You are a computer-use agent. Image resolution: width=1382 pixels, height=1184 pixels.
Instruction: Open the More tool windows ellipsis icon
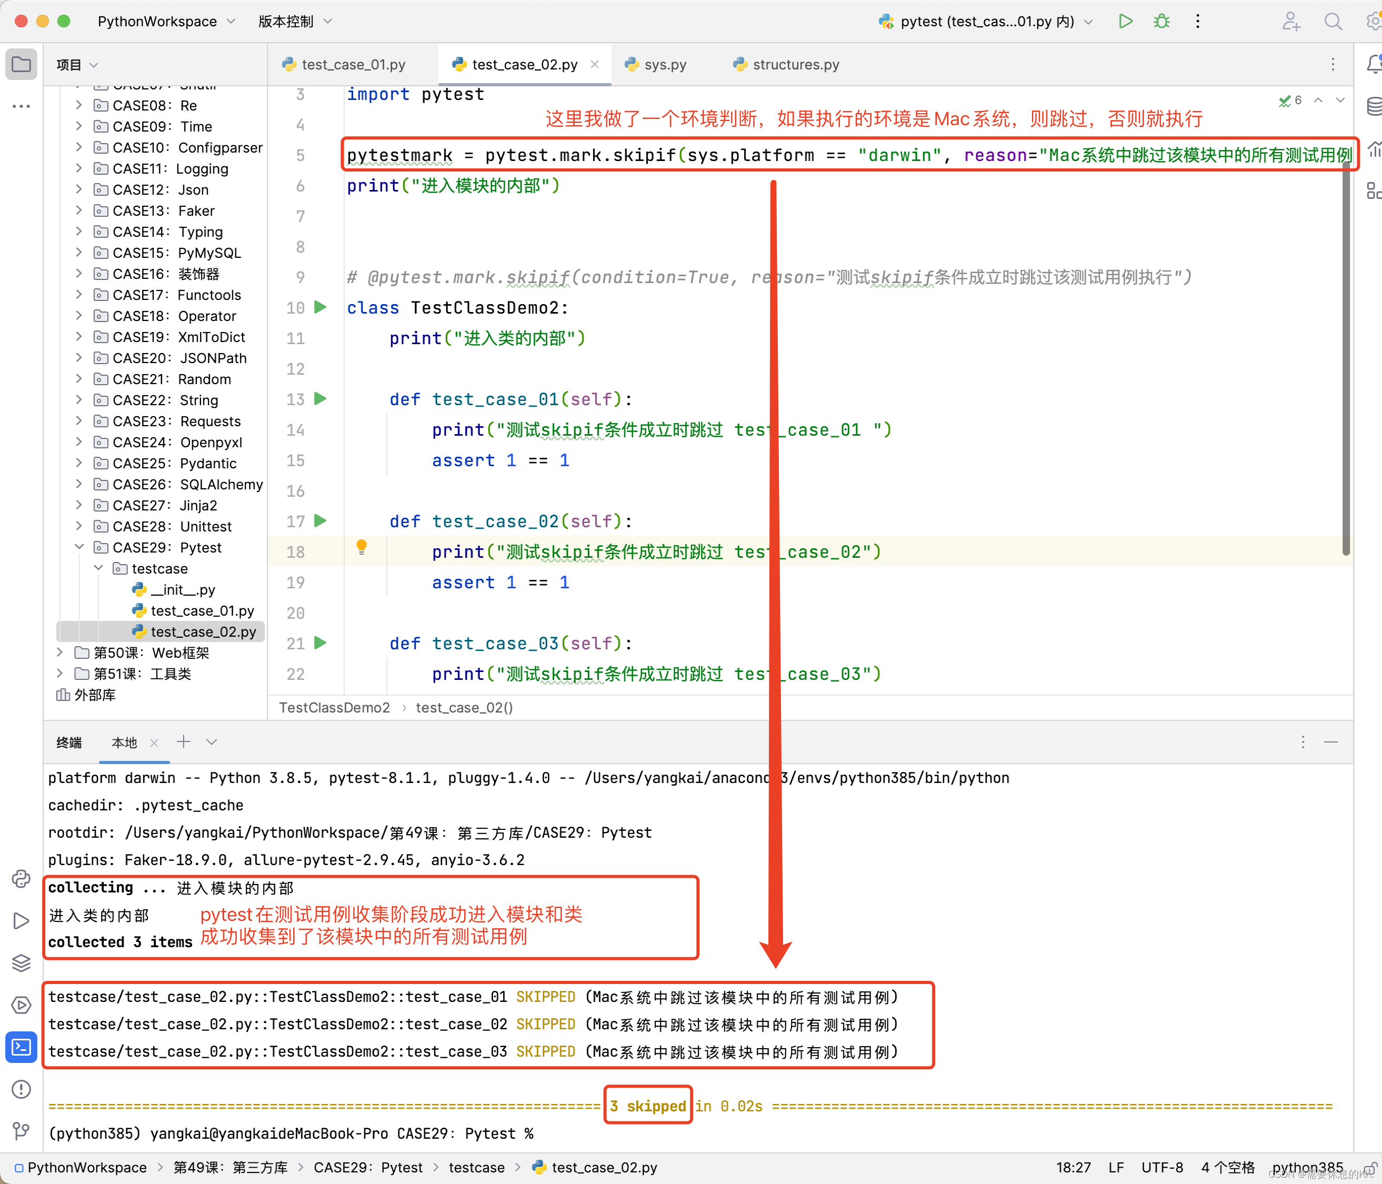22,106
